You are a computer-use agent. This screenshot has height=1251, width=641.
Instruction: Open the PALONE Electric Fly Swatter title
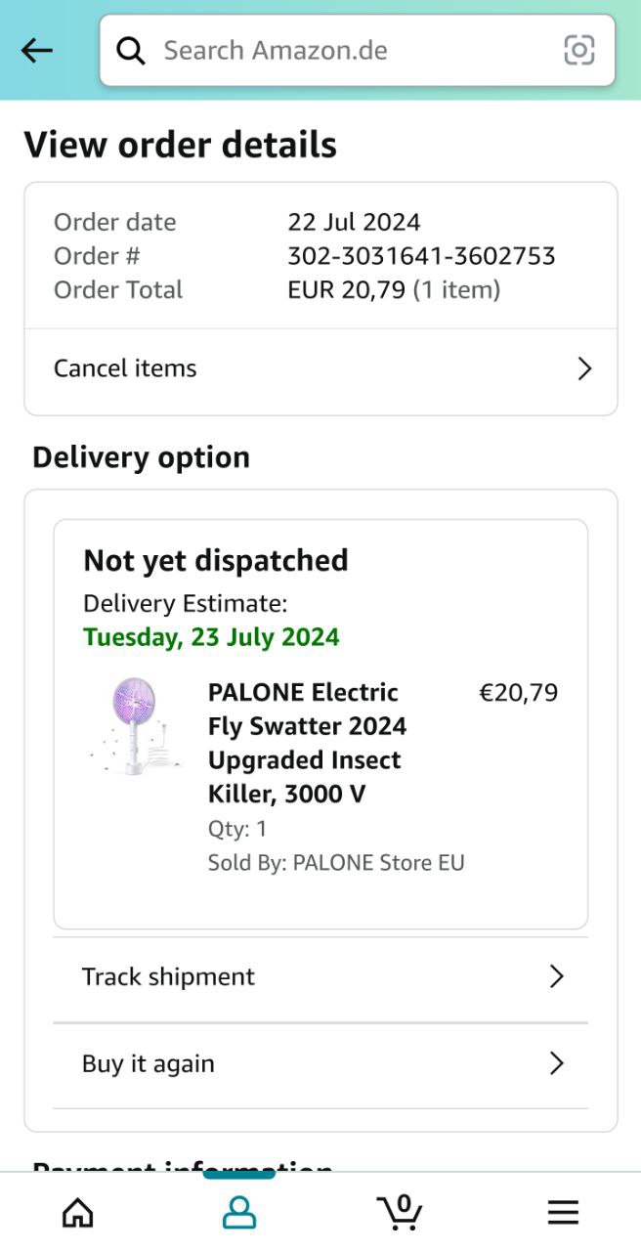pyautogui.click(x=307, y=743)
